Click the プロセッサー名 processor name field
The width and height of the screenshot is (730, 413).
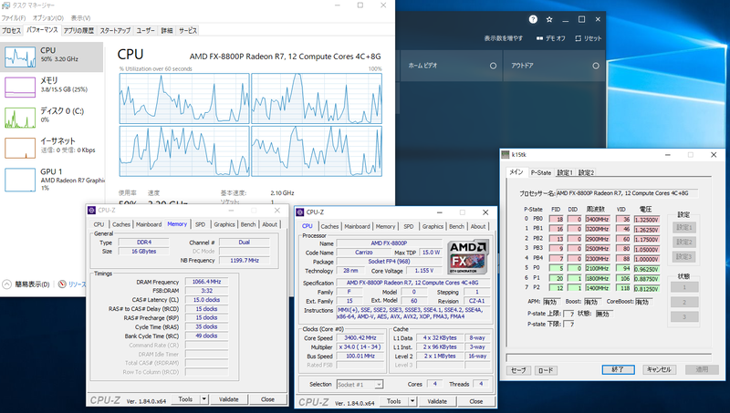(627, 193)
